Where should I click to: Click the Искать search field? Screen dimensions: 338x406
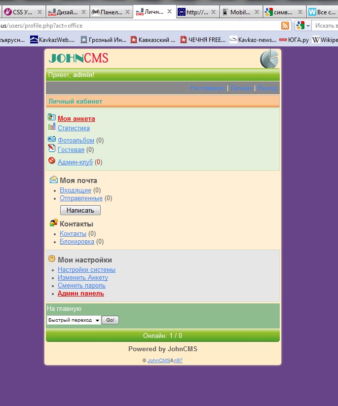click(326, 26)
